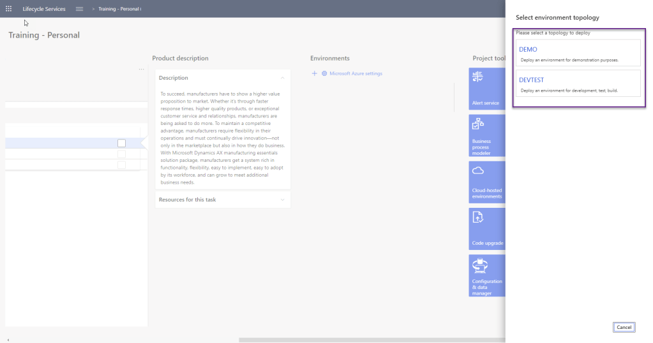Viewport: 653px width, 343px height.
Task: Expand Resources for this task section
Action: pyautogui.click(x=283, y=200)
